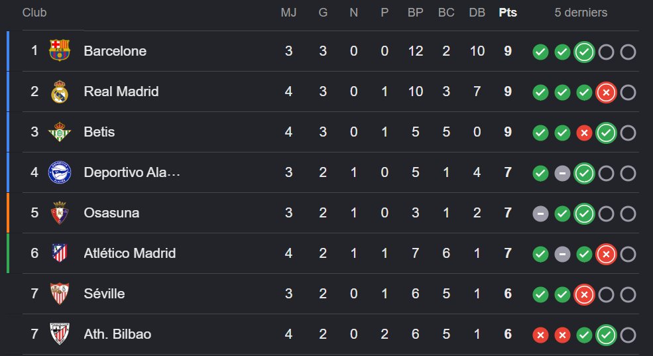Open the Atlético Madrid team link

coord(129,253)
